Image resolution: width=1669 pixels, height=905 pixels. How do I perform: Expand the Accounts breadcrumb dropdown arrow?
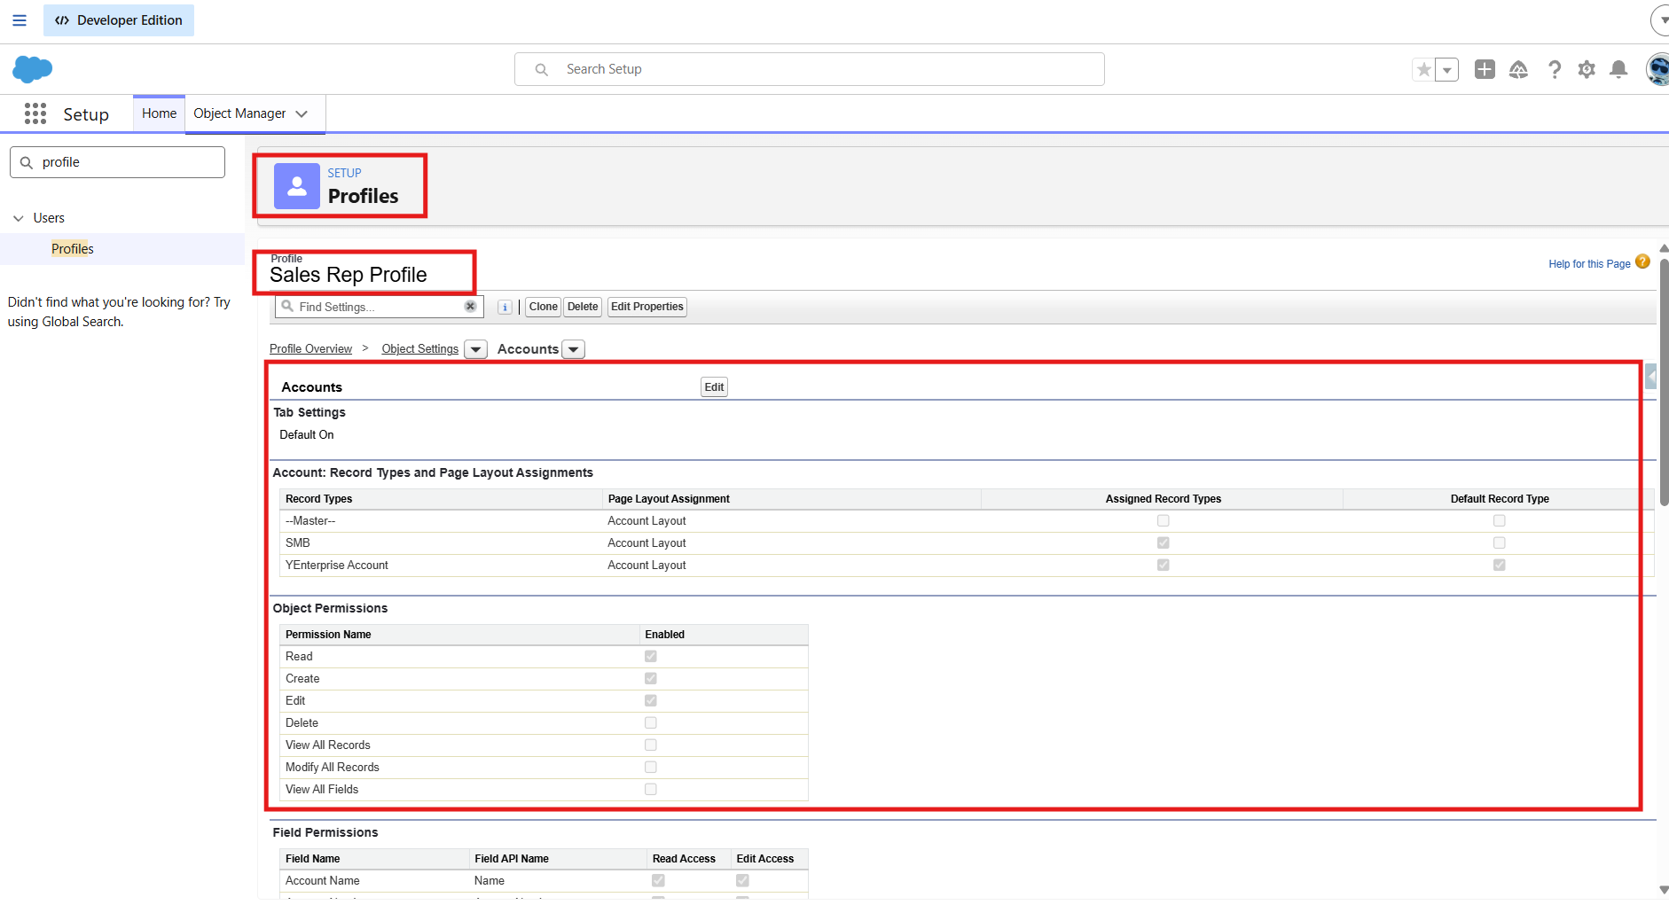[x=574, y=349]
